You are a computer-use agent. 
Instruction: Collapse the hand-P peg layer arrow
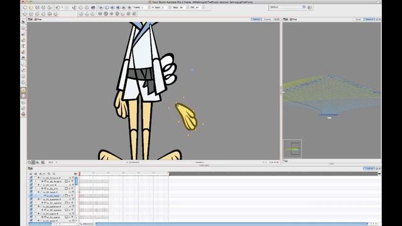36,192
